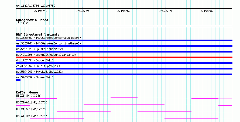This screenshot has width=240, height=122.
Task: Click ruler position 27108770
Action: (x=166, y=11)
